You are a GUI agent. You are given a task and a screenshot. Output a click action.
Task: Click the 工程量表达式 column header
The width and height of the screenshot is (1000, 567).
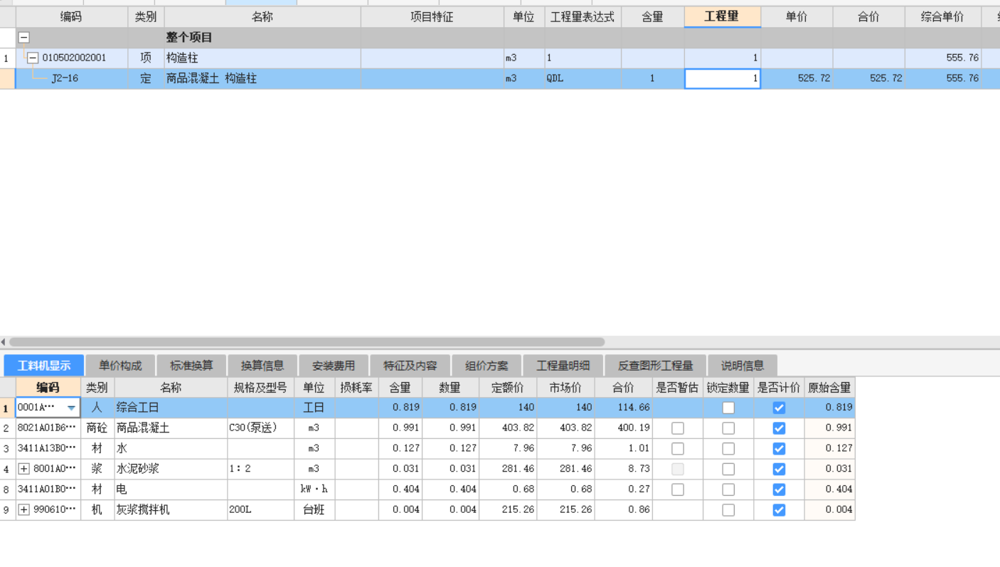(583, 17)
